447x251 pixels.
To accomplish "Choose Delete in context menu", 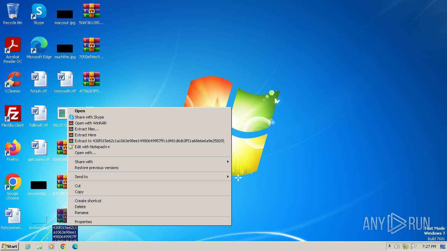I will pos(149,207).
